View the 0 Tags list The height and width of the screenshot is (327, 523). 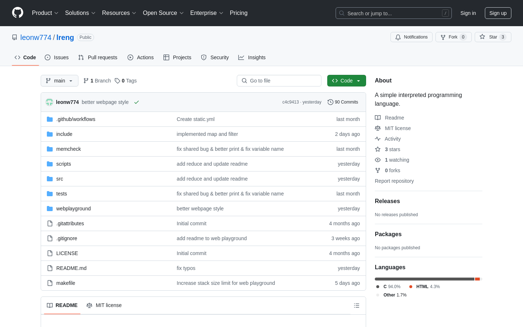coord(126,81)
